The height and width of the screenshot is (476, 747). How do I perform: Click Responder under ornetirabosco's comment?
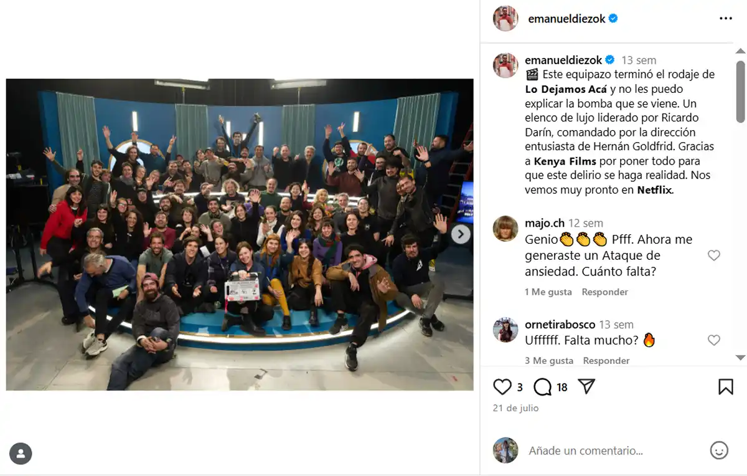click(606, 361)
